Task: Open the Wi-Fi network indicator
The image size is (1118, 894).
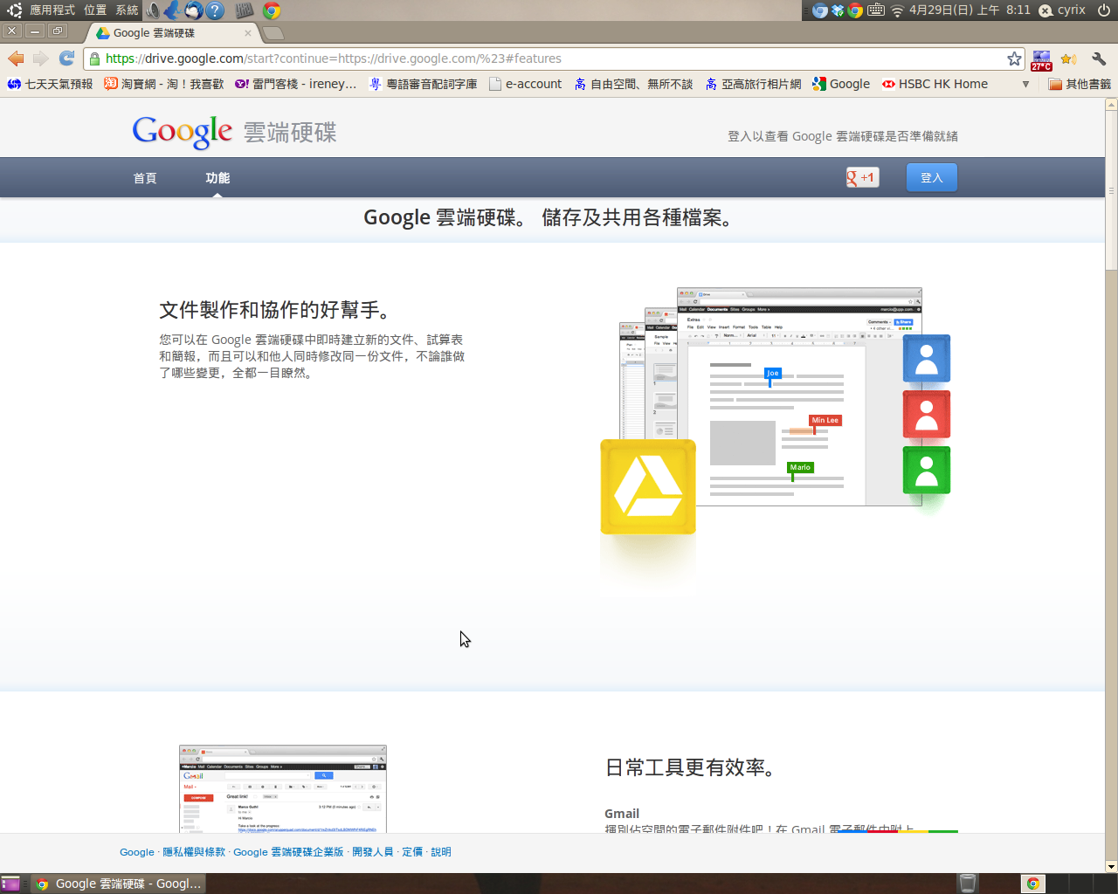Action: [897, 10]
